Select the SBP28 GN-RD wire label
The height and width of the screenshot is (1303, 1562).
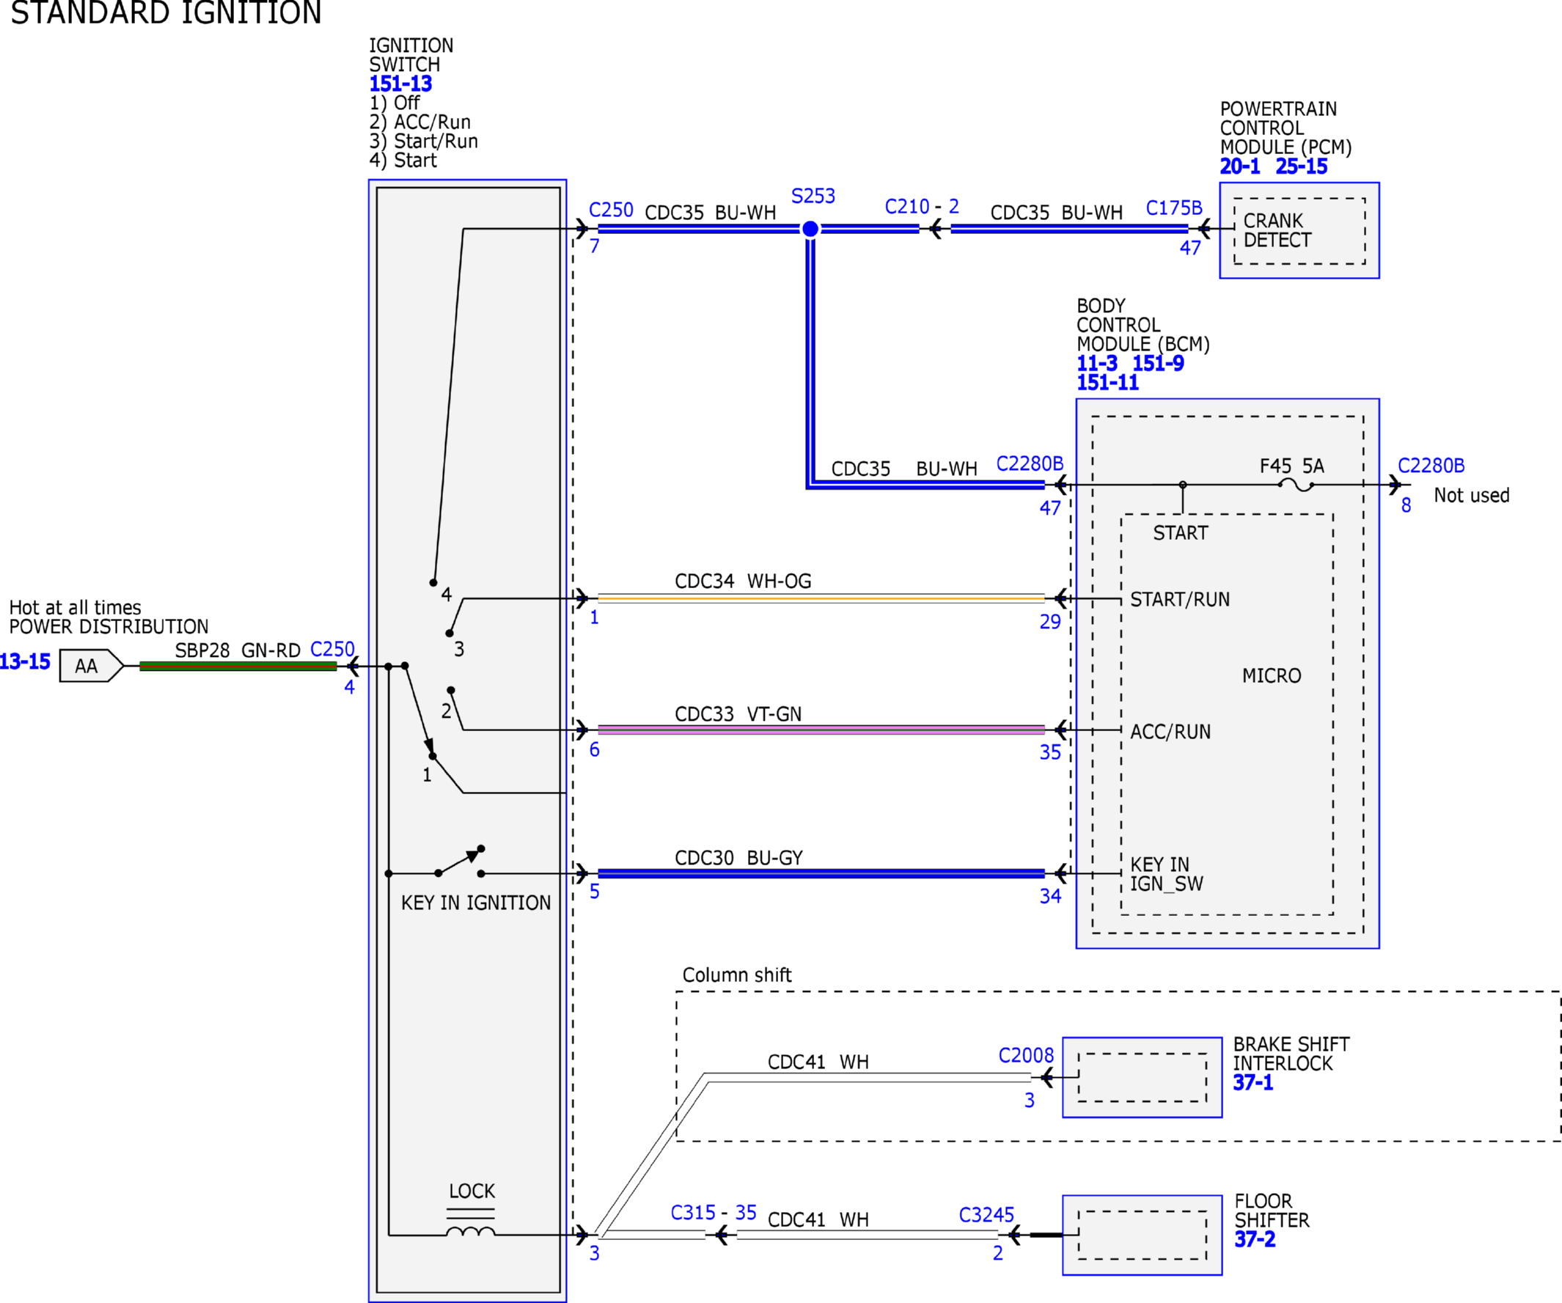(x=238, y=650)
